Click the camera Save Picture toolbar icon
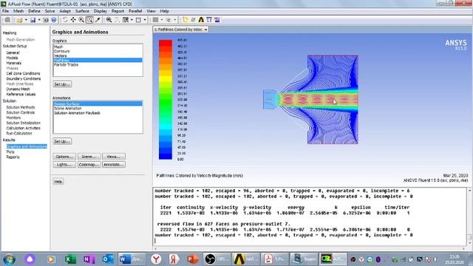 pos(46,20)
